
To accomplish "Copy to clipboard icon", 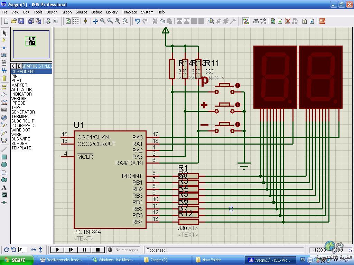I will point(162,21).
